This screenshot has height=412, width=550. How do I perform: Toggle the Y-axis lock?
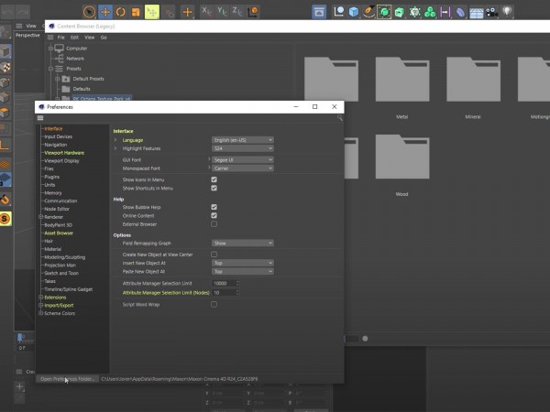(222, 12)
